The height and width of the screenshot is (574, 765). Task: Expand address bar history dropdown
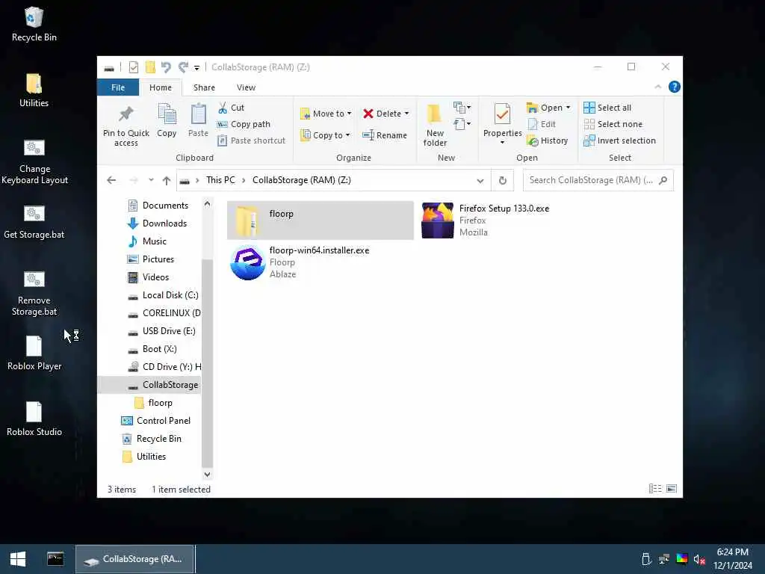point(480,181)
